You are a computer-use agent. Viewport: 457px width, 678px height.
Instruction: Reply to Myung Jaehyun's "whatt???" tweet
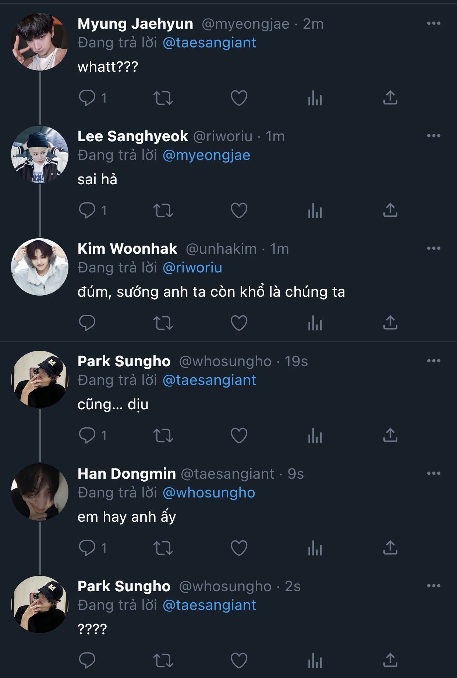point(87,98)
